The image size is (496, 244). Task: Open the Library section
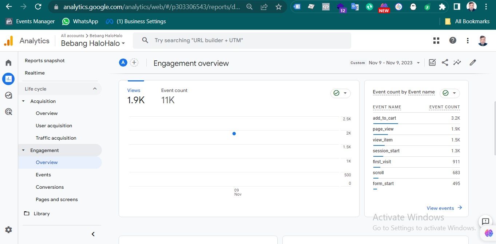click(37, 213)
